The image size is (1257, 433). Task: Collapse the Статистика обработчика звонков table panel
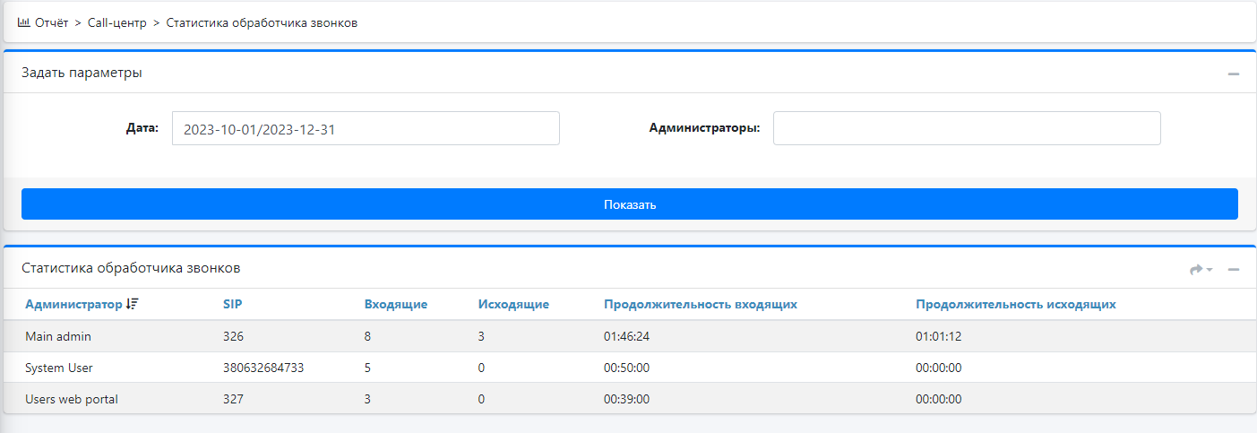tap(1233, 269)
